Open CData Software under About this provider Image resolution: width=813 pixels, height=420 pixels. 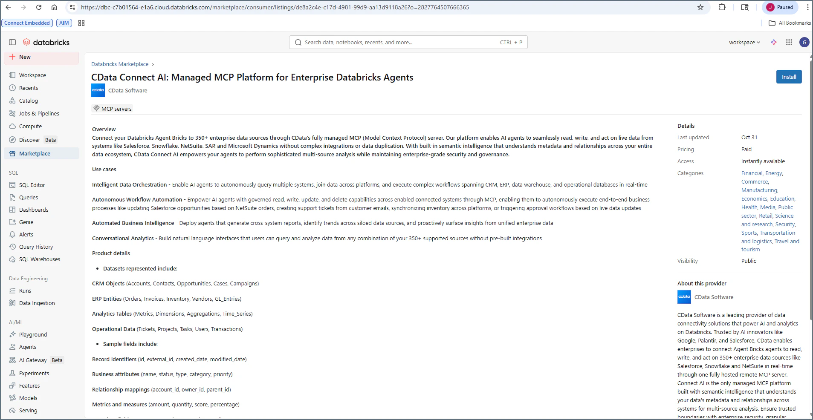tap(714, 297)
